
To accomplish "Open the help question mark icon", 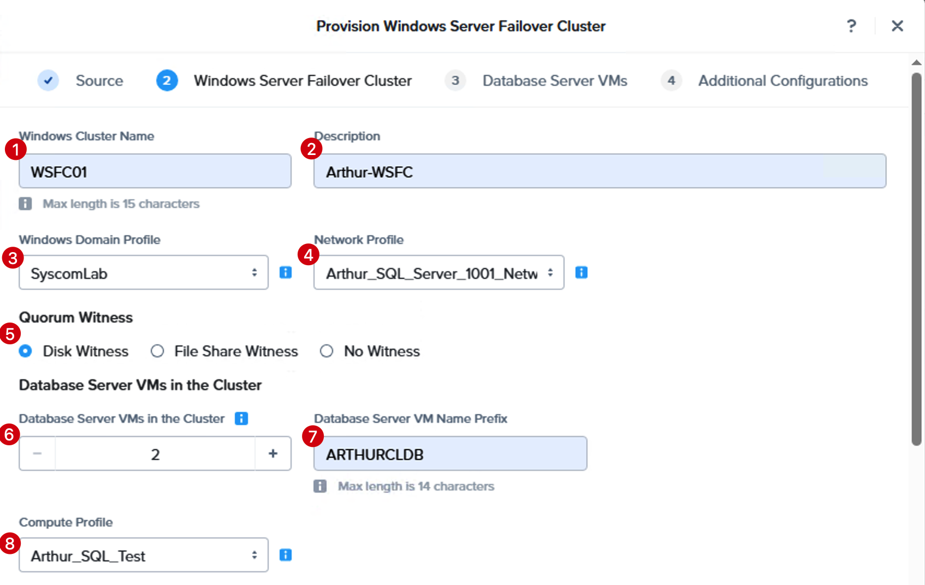I will coord(851,26).
